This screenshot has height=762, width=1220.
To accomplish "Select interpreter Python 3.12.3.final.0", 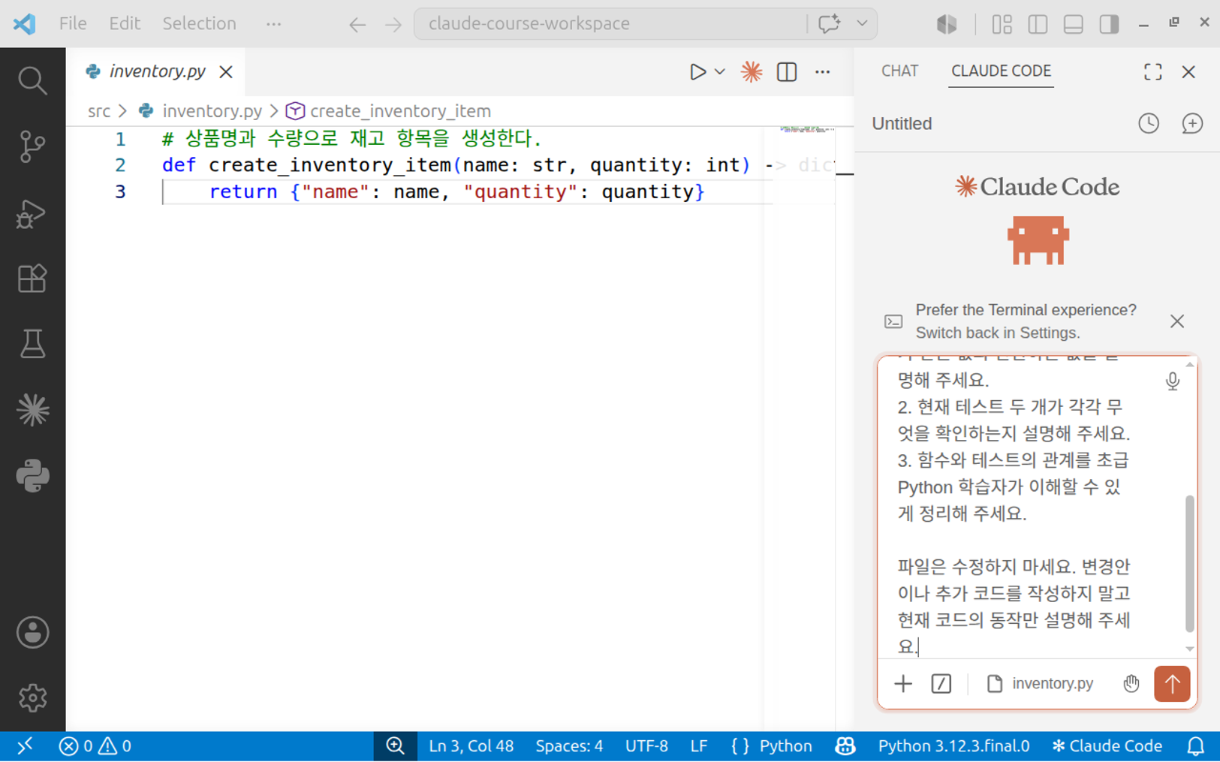I will [953, 746].
